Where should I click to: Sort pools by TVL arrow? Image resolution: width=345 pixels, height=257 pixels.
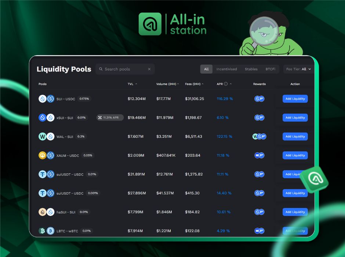point(136,84)
